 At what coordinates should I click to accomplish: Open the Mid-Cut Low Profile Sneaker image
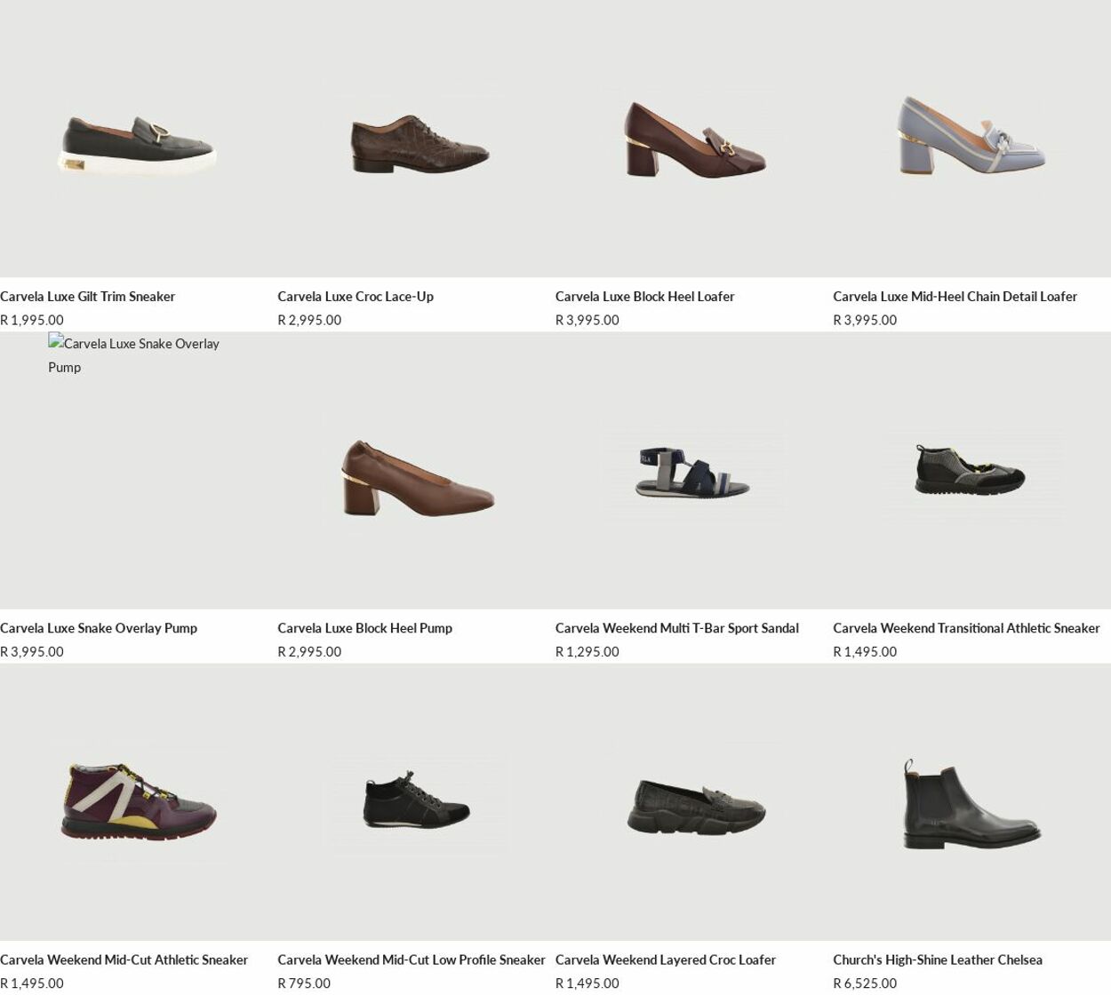[416, 802]
